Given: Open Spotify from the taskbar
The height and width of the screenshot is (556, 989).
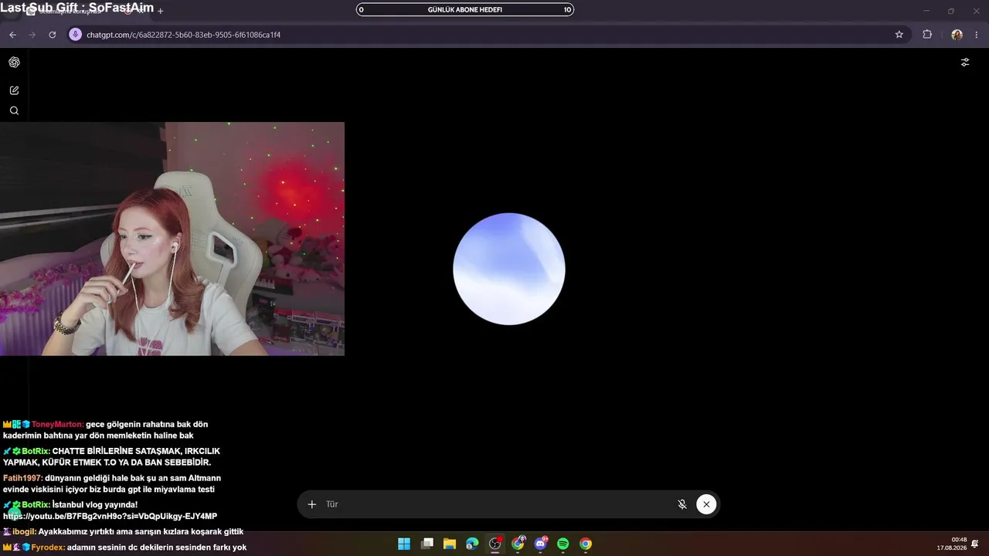Looking at the screenshot, I should click(x=563, y=544).
